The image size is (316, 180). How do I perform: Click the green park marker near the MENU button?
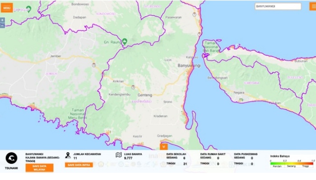[29, 9]
